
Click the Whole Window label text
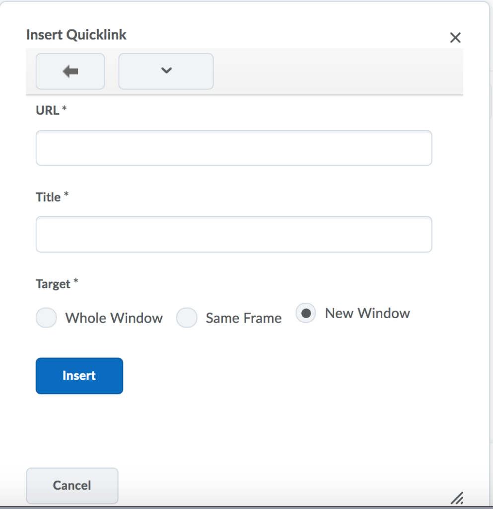click(x=114, y=318)
